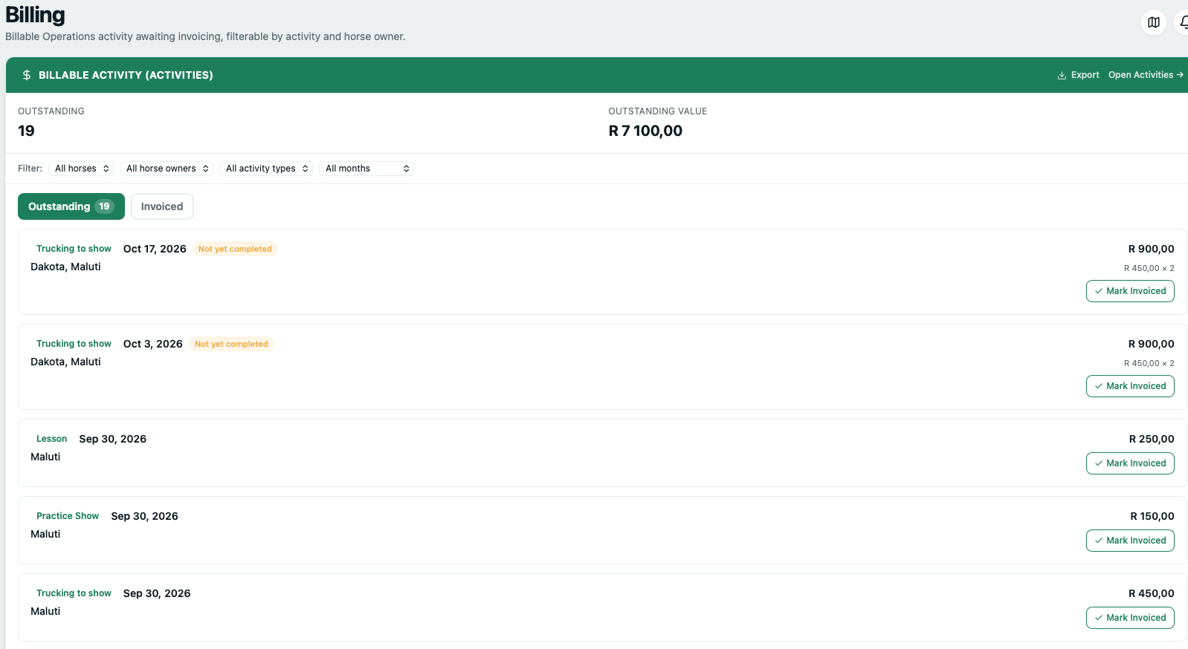Click 'R 900,00' amount on Oct 17 row
This screenshot has height=649, width=1188.
tap(1152, 249)
